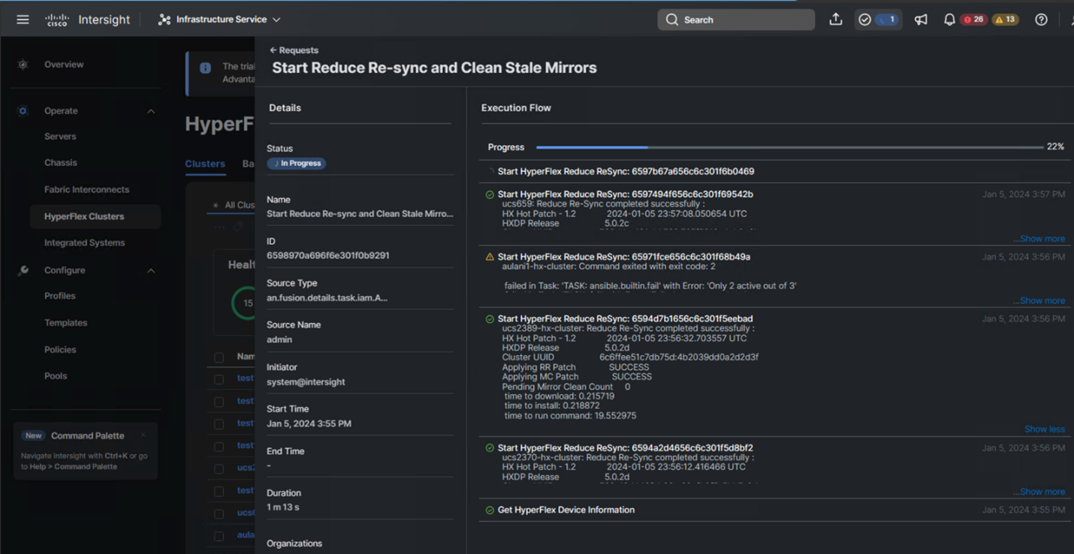Click the yellow warning alarms badge 13
The height and width of the screenshot is (554, 1074).
[1005, 20]
